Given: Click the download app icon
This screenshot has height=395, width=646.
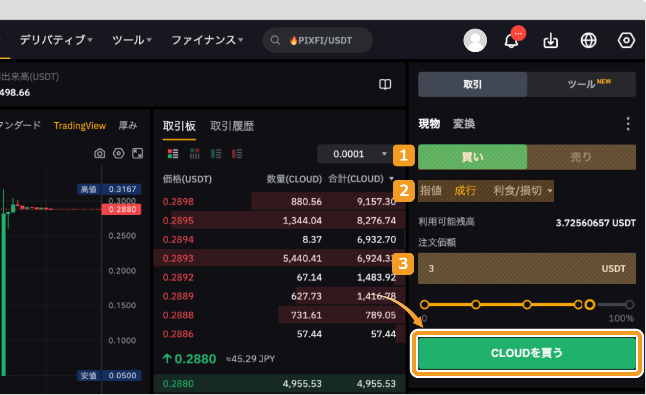Looking at the screenshot, I should pyautogui.click(x=551, y=41).
